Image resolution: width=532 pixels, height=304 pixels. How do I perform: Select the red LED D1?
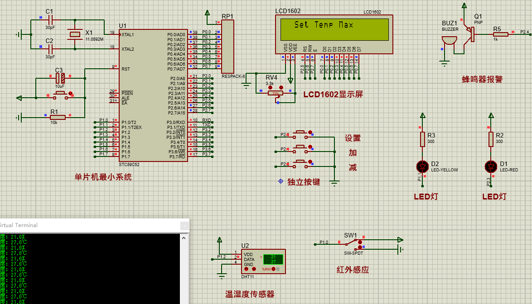click(x=490, y=166)
